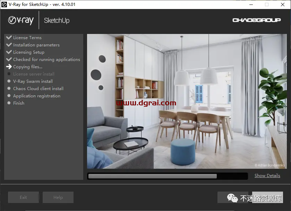Close the V-Ray installer window
The width and height of the screenshot is (291, 211).
(283, 5)
